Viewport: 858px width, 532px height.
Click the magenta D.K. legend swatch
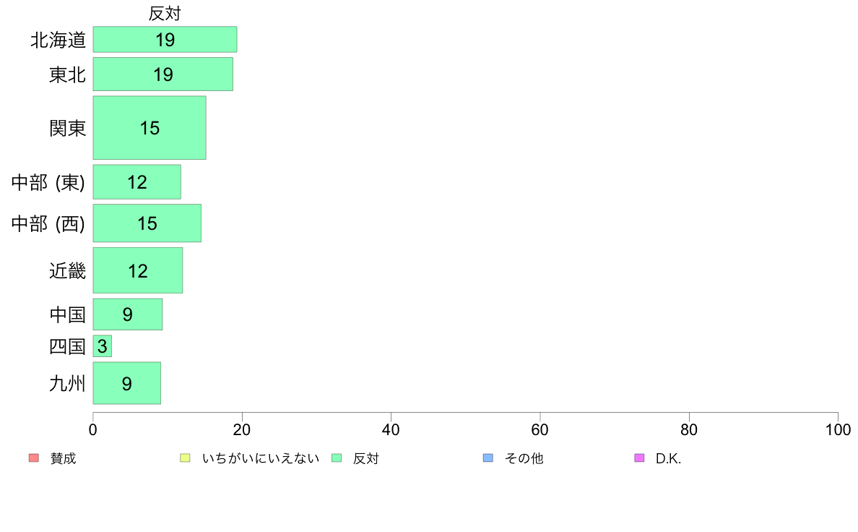pyautogui.click(x=639, y=458)
